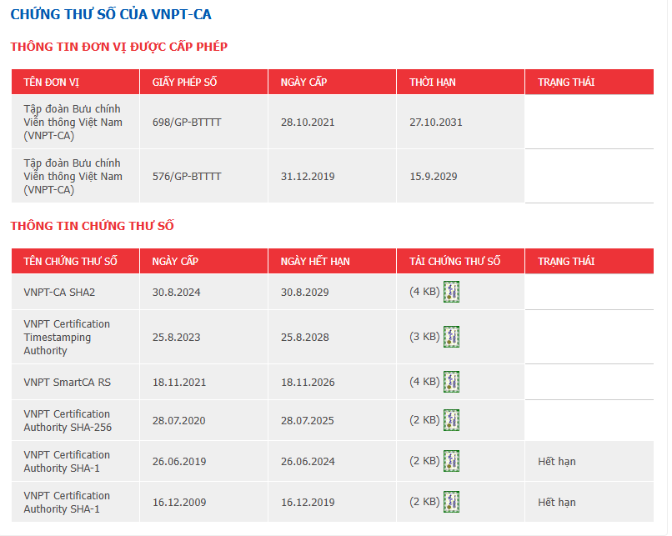Select expiry date 28.07.2025
This screenshot has height=536, width=672.
308,421
